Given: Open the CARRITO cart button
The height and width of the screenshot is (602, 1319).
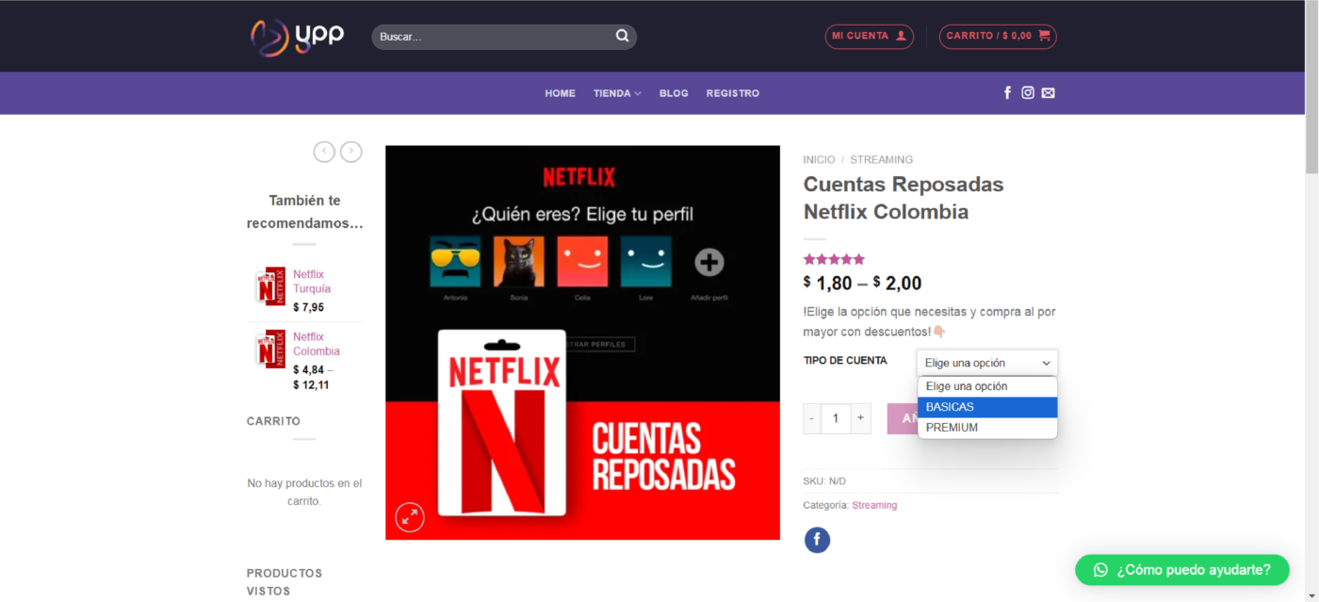Looking at the screenshot, I should [997, 37].
